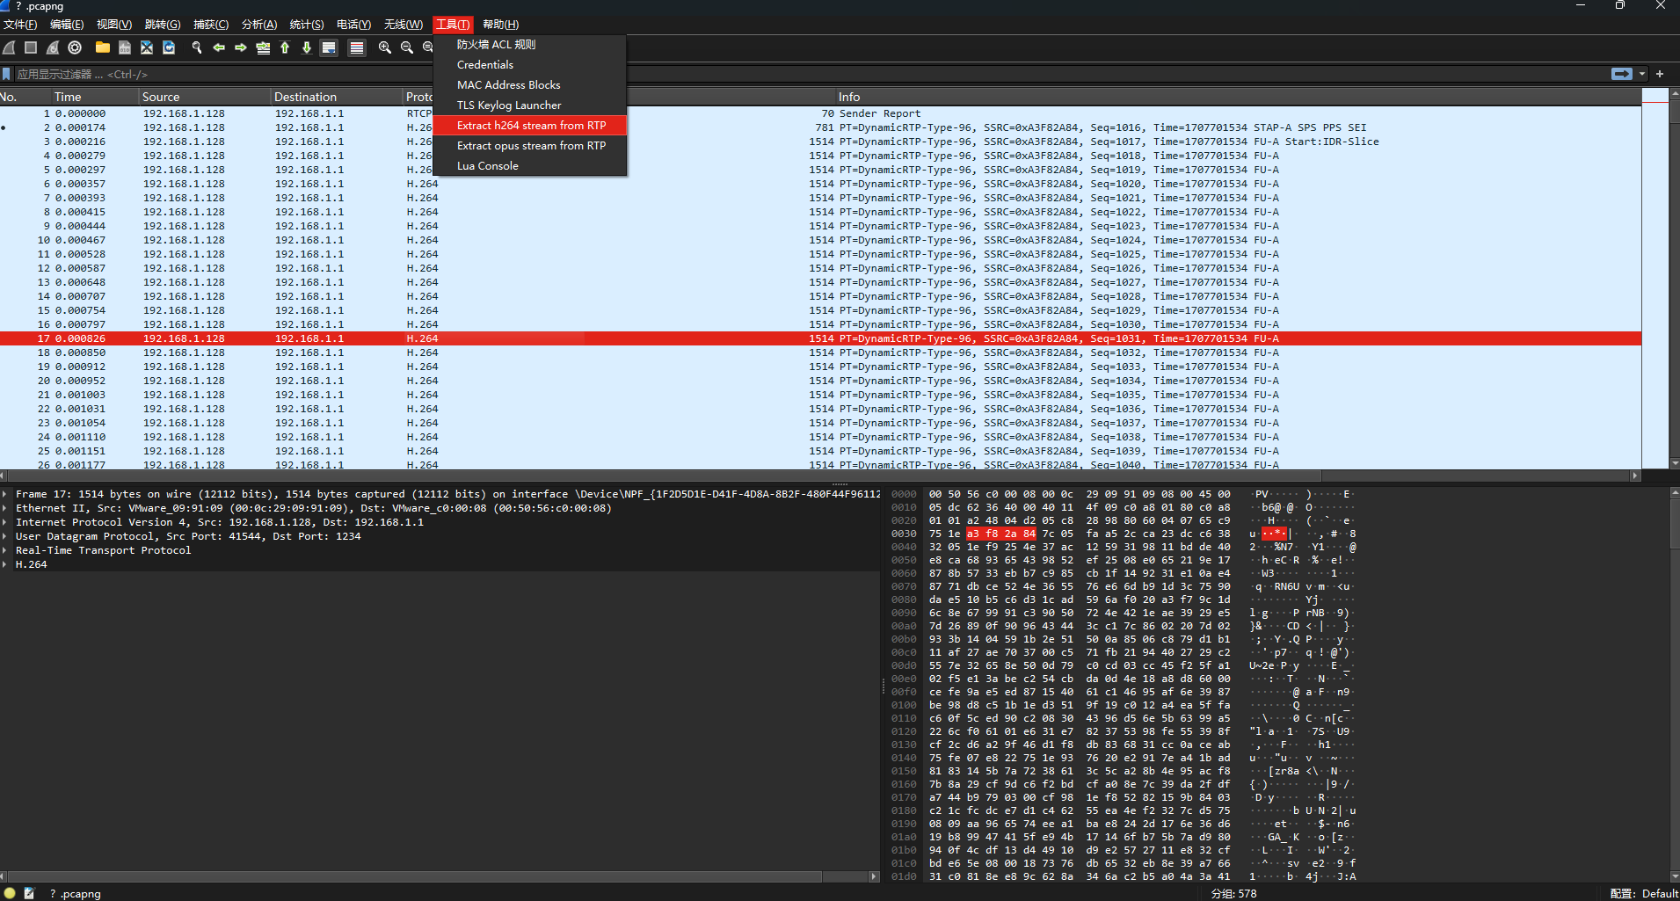Image resolution: width=1680 pixels, height=901 pixels.
Task: Go to specified packet icon
Action: (x=263, y=47)
